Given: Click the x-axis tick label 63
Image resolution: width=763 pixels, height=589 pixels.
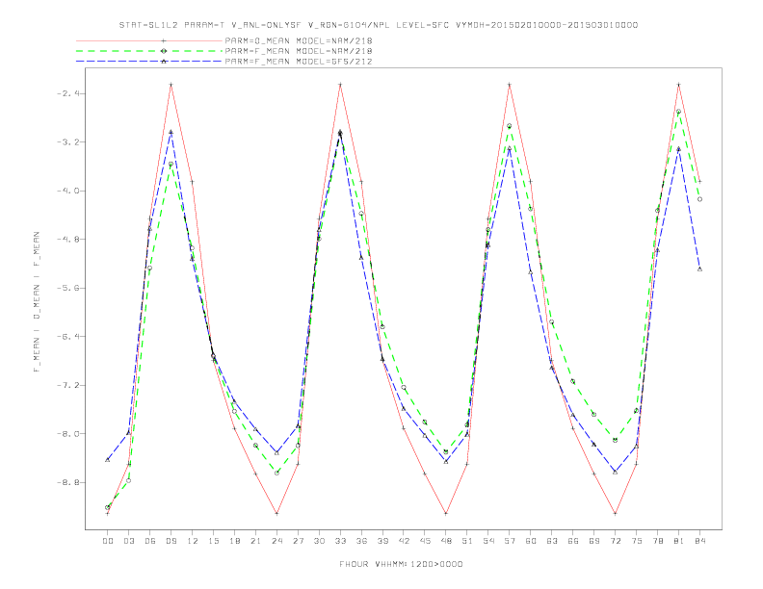Looking at the screenshot, I should (552, 541).
